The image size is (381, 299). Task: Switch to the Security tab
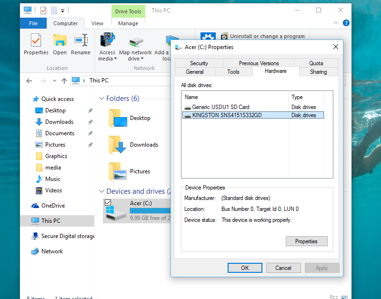[x=199, y=63]
